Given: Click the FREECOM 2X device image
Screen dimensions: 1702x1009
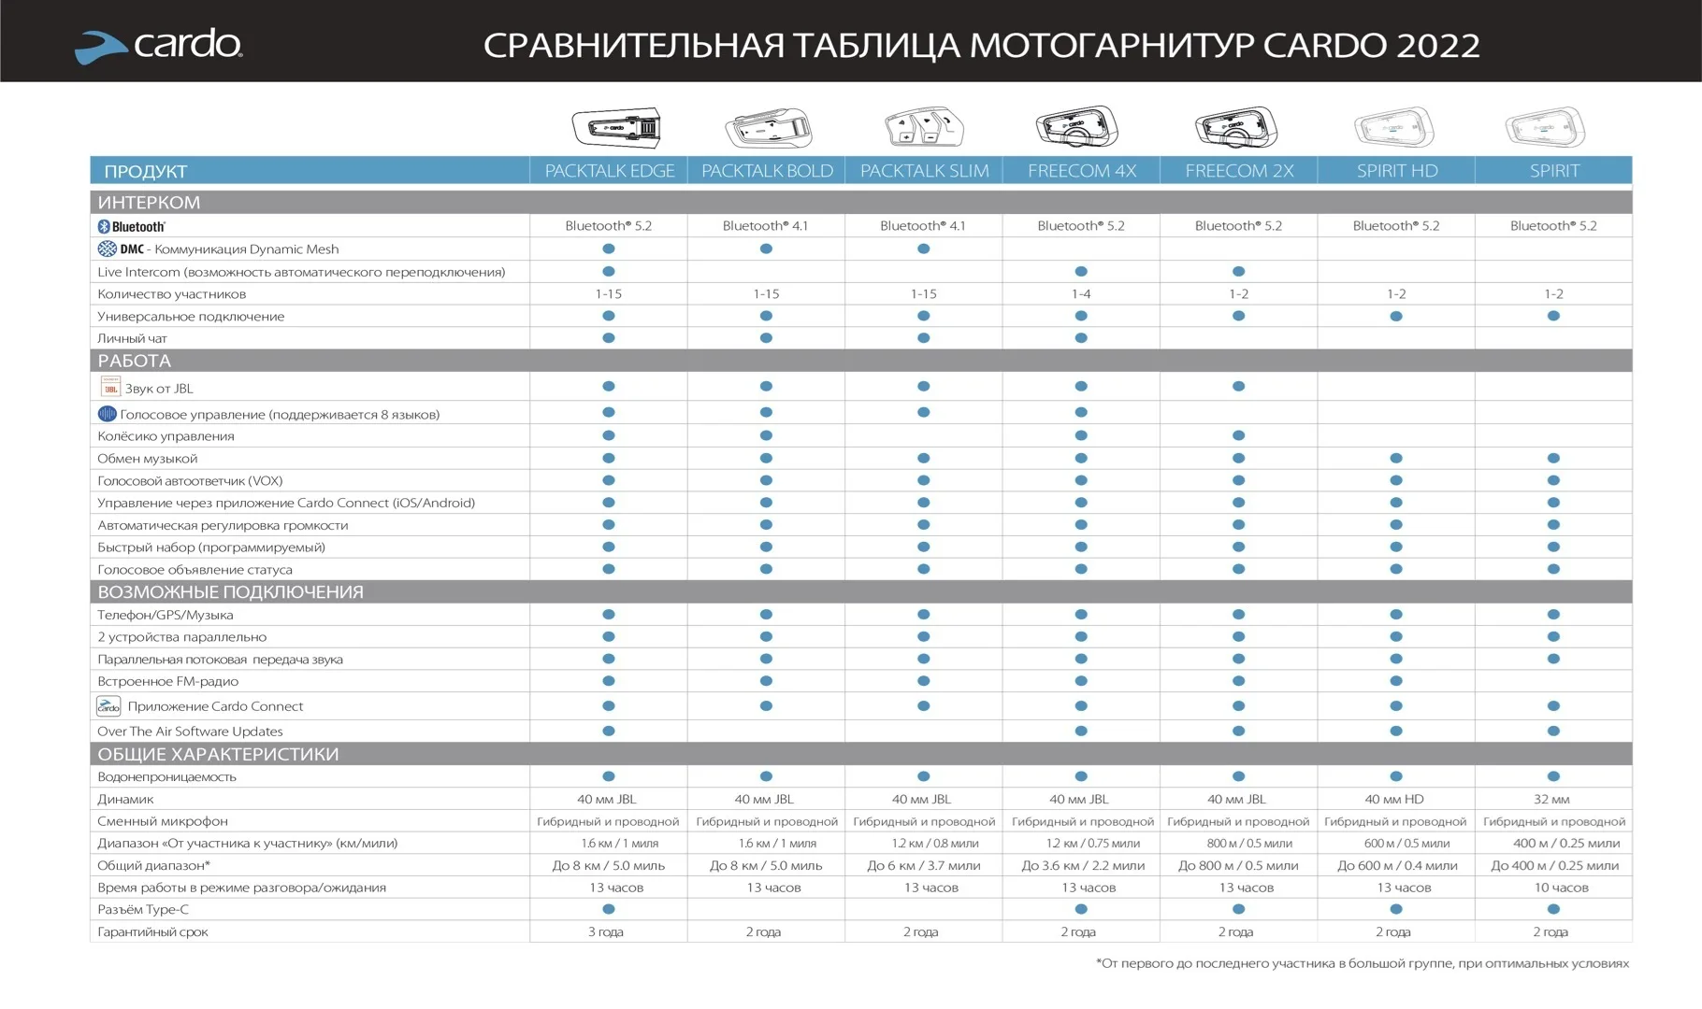Looking at the screenshot, I should click(x=1235, y=128).
